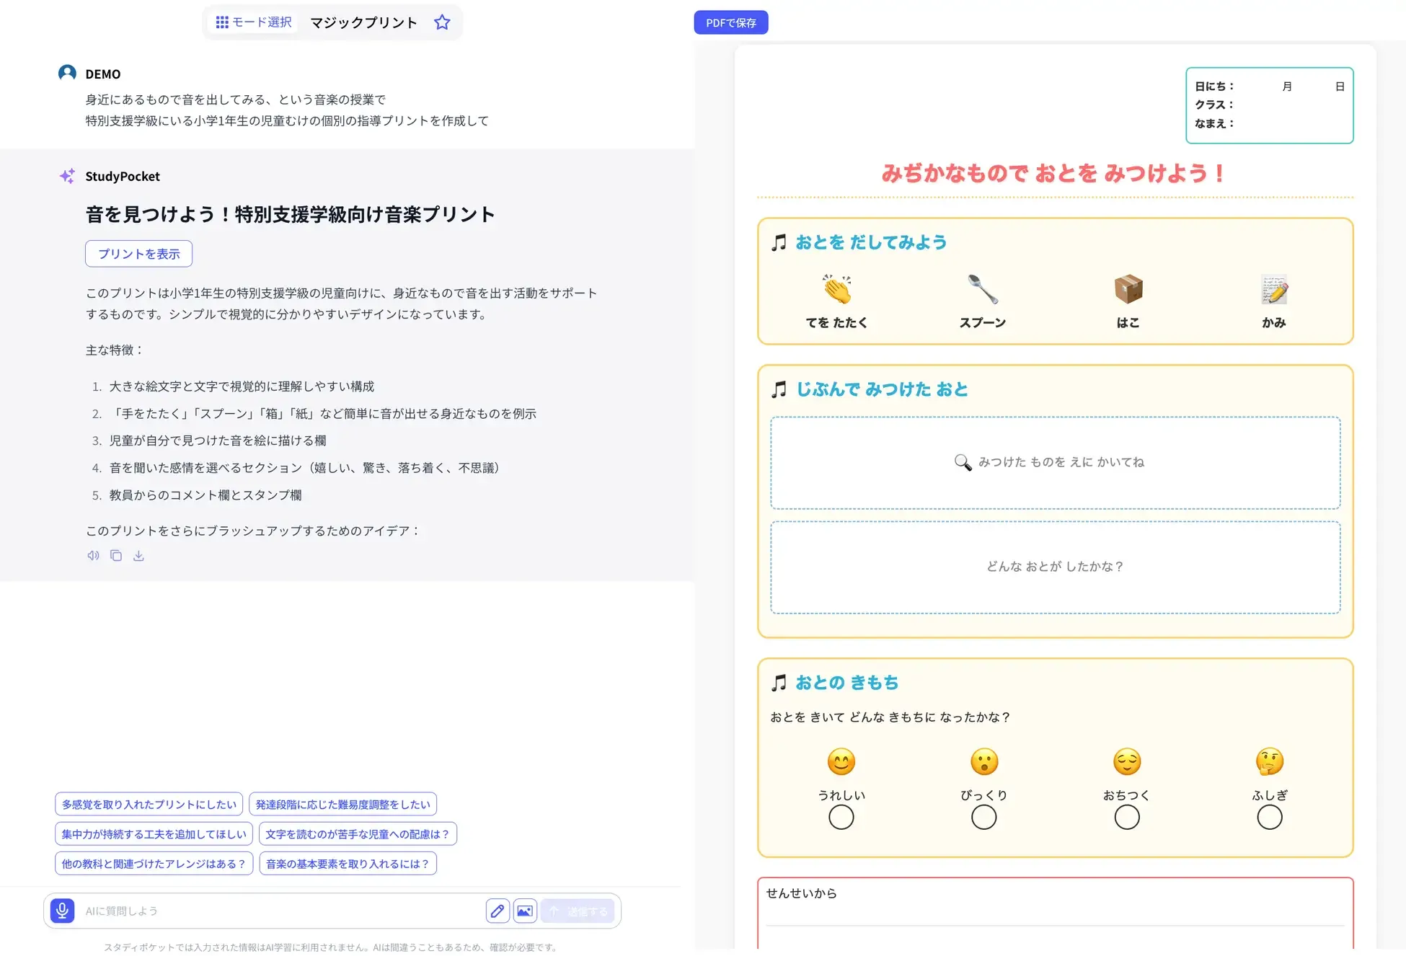Activate the microphone for voice input
The image size is (1406, 956).
62,911
